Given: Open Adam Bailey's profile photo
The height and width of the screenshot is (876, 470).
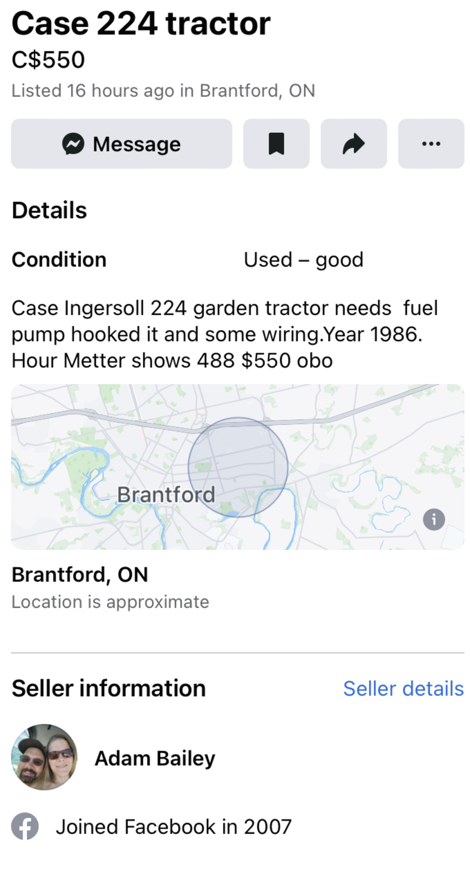Looking at the screenshot, I should point(44,757).
